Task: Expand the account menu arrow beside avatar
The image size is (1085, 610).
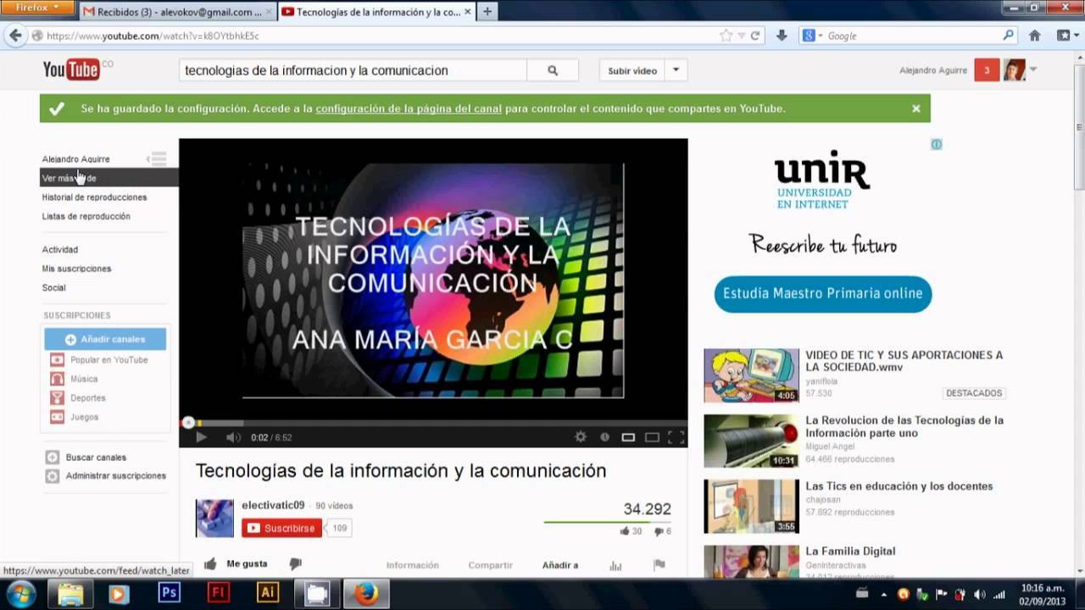Action: [x=1033, y=69]
